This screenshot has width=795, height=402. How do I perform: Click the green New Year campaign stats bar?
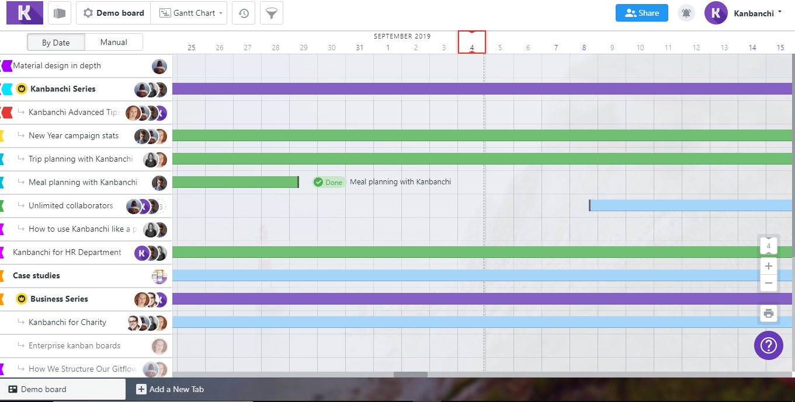(482, 135)
